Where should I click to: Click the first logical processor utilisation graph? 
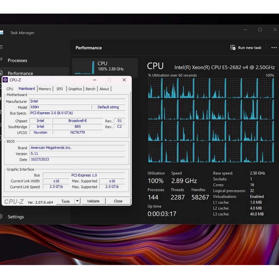[x=156, y=88]
